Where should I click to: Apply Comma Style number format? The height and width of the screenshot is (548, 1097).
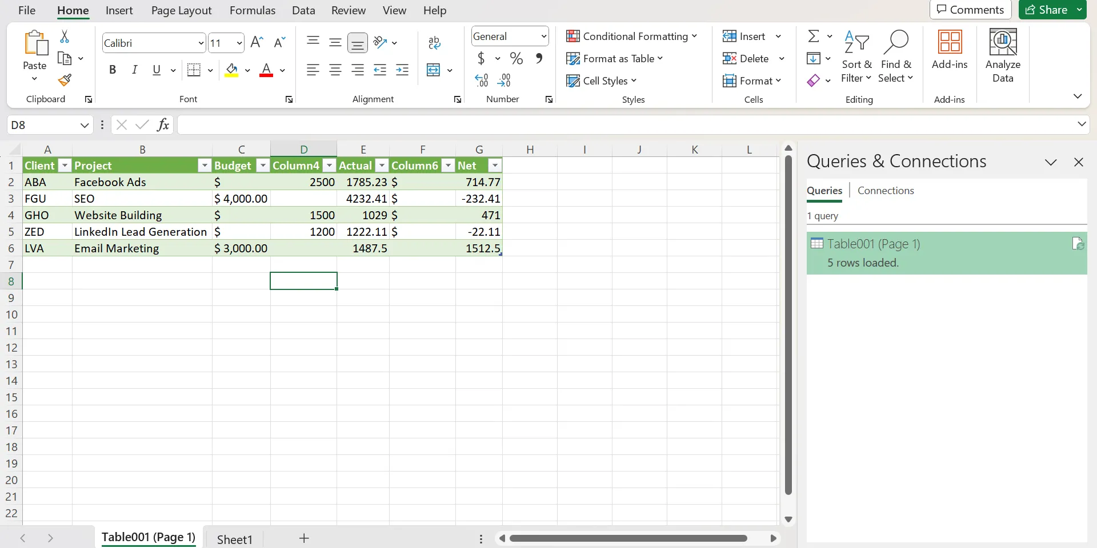click(540, 58)
